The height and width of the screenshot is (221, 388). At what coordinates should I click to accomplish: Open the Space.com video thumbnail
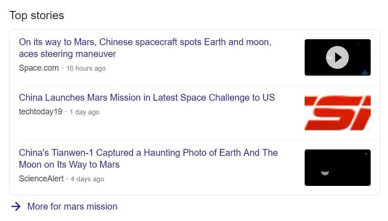(x=337, y=57)
